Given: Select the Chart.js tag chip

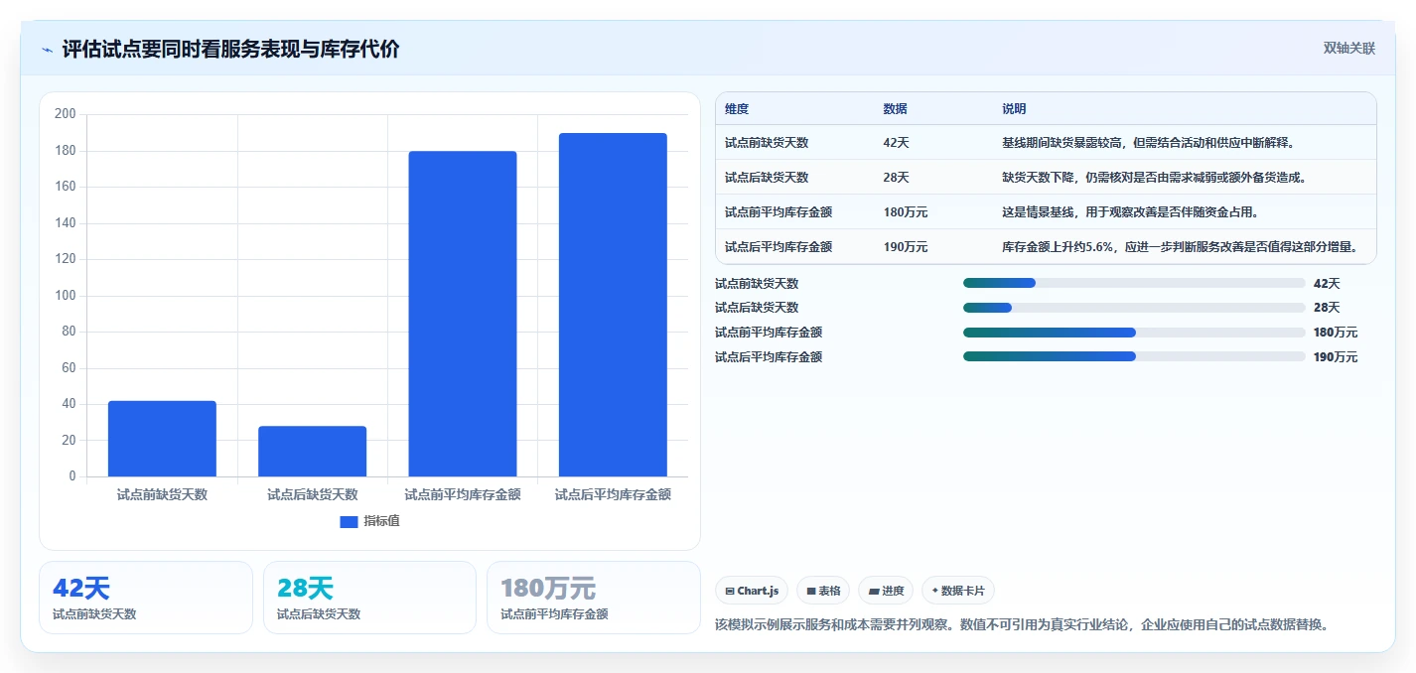Looking at the screenshot, I should click(752, 591).
